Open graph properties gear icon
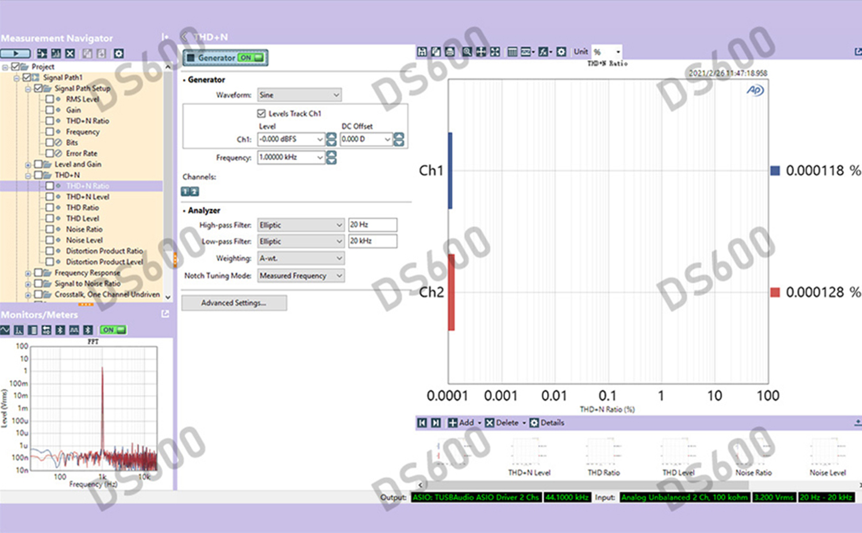Screen dimensions: 862x533 click(561, 52)
